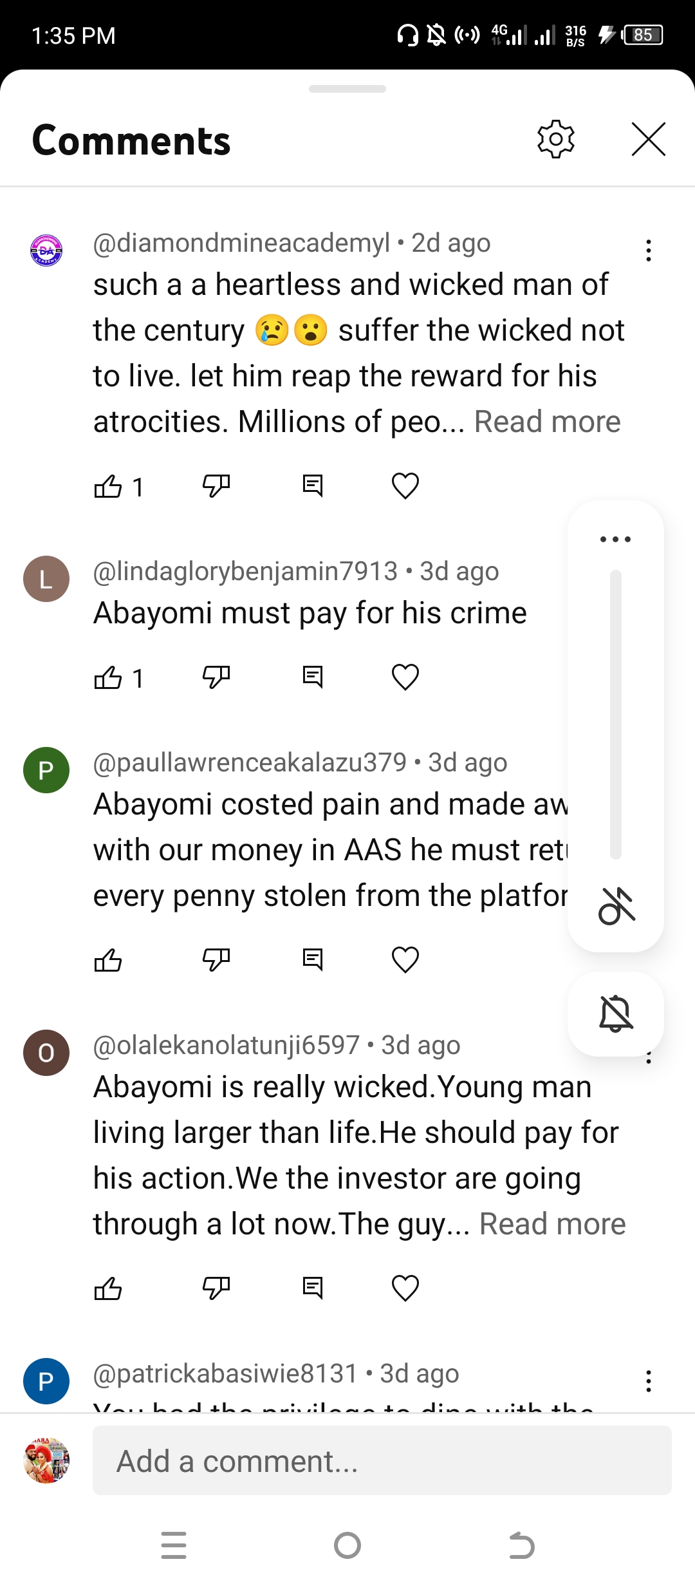
Task: Open more options for patrickabasiwie8131 comment
Action: coord(648,1381)
